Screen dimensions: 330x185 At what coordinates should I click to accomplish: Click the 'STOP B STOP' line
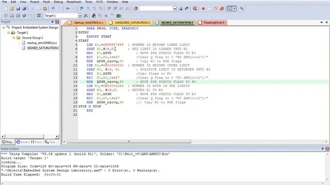click(90, 106)
